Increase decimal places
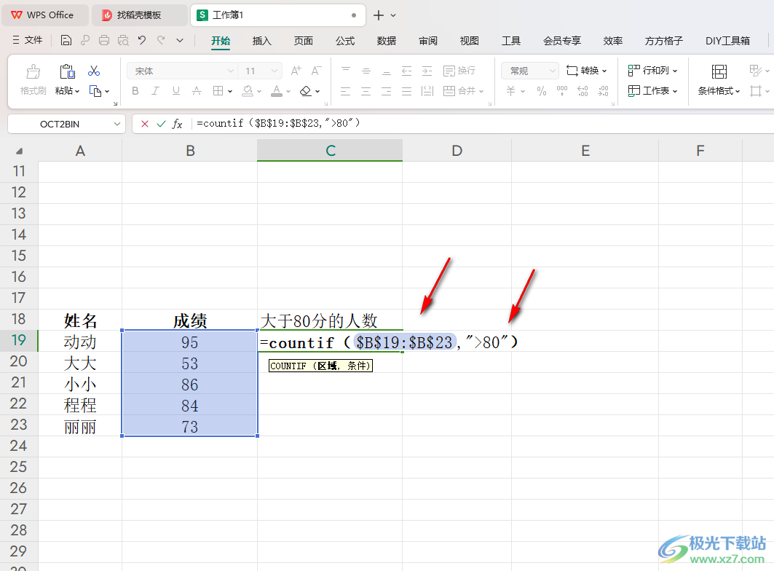Viewport: 774px width, 571px height. (583, 91)
